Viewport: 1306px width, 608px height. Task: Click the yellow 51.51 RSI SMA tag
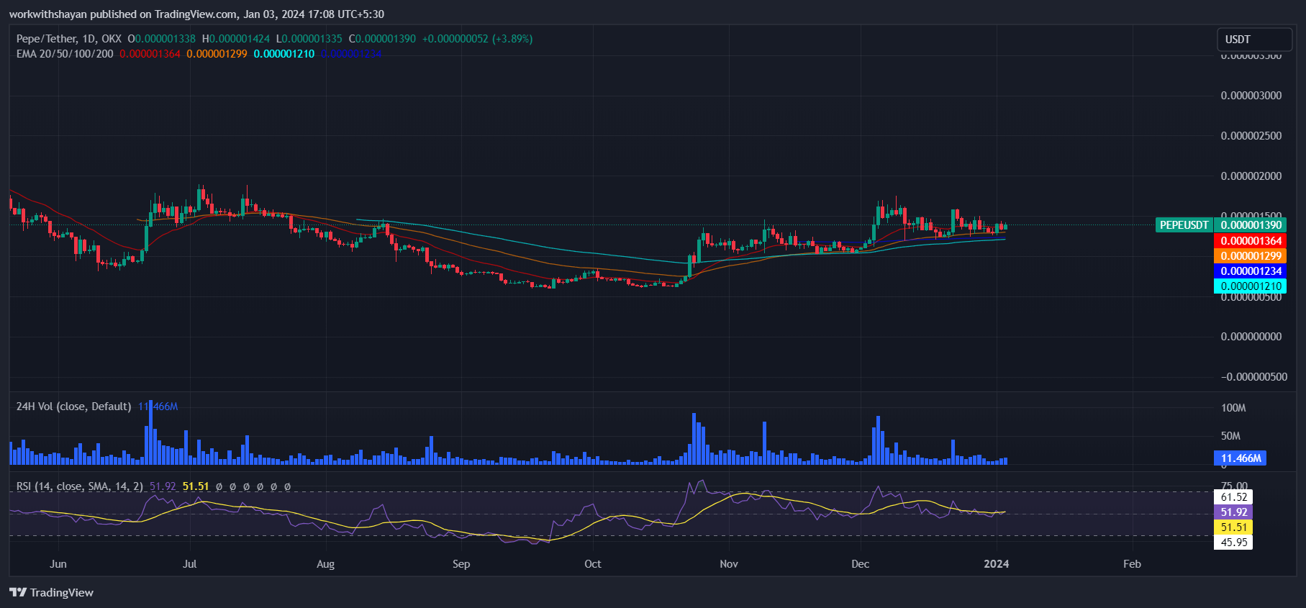(x=1233, y=527)
